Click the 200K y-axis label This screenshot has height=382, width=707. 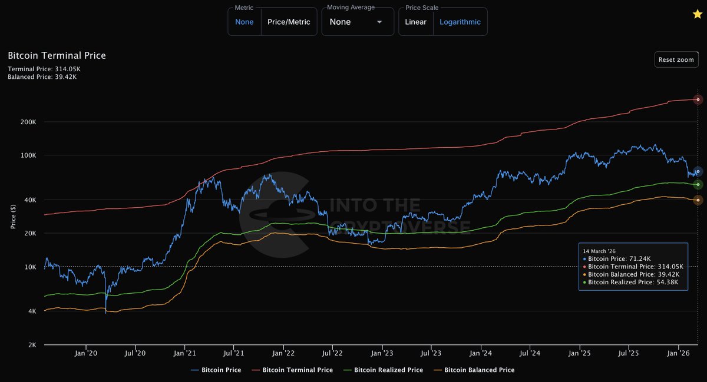click(x=29, y=122)
